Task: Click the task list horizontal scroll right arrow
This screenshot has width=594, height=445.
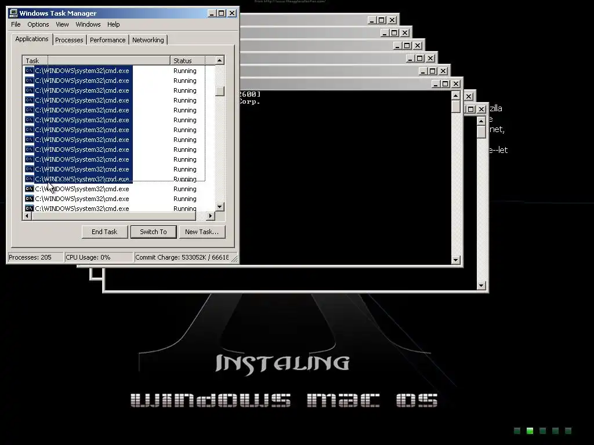Action: pos(210,216)
